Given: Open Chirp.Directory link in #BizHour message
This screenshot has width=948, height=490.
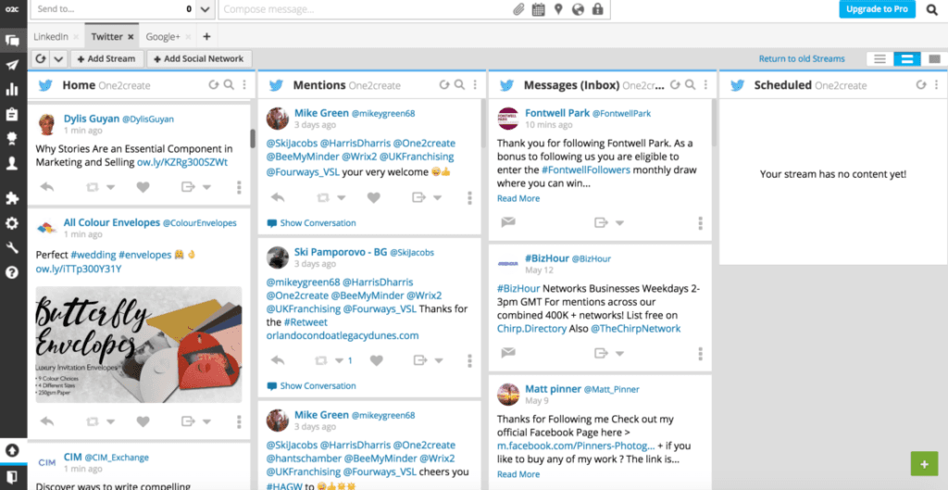Looking at the screenshot, I should point(531,329).
